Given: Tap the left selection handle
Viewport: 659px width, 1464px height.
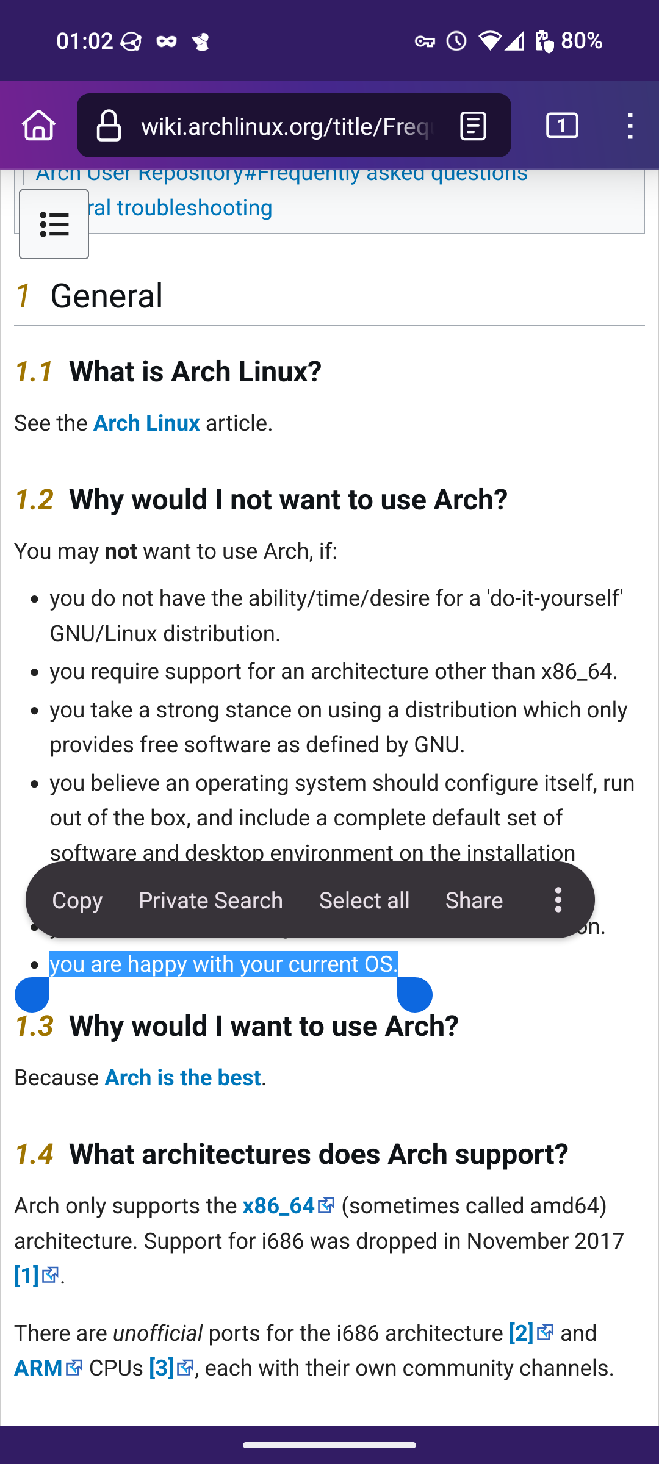Looking at the screenshot, I should click(x=32, y=994).
